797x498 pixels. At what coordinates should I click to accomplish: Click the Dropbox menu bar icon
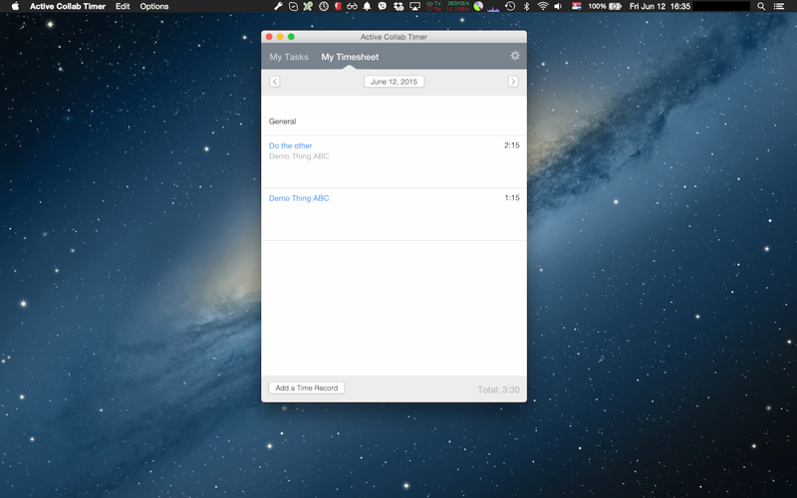399,6
